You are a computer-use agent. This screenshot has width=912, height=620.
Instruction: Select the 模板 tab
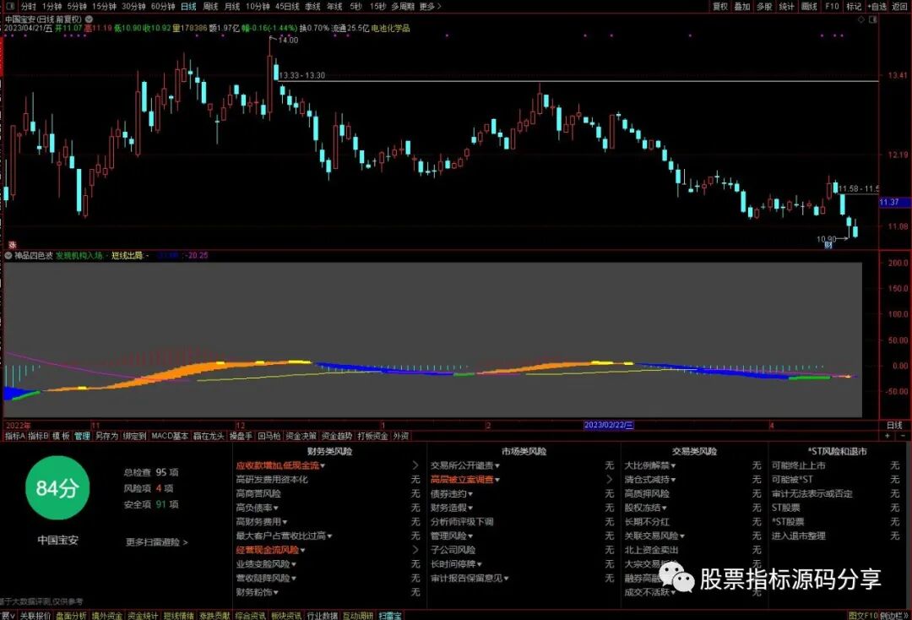coord(61,436)
